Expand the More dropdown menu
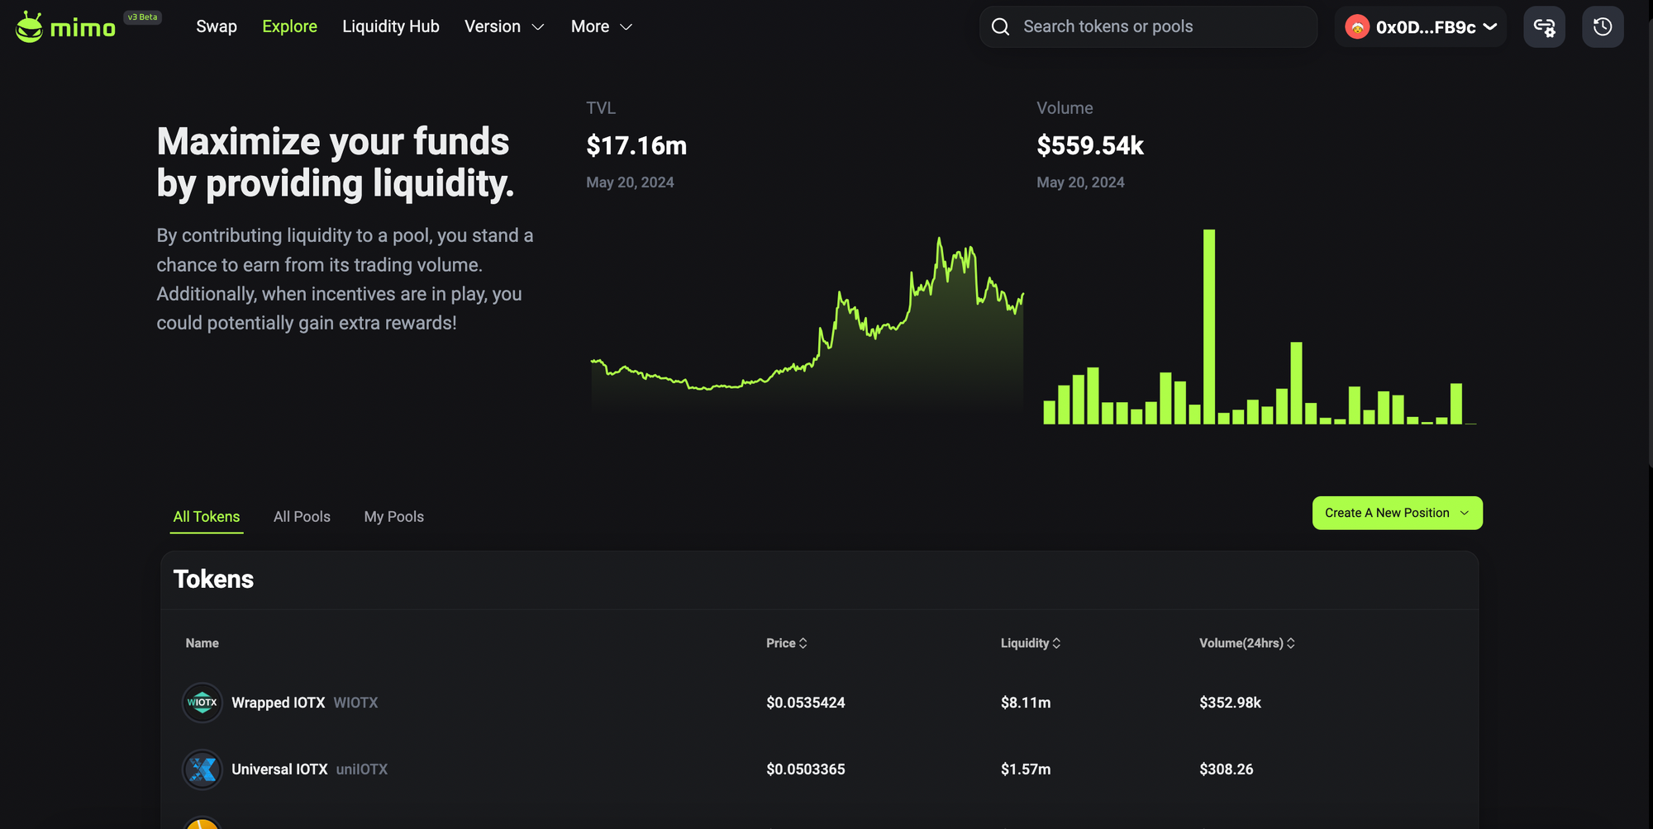Viewport: 1653px width, 829px height. (x=601, y=27)
